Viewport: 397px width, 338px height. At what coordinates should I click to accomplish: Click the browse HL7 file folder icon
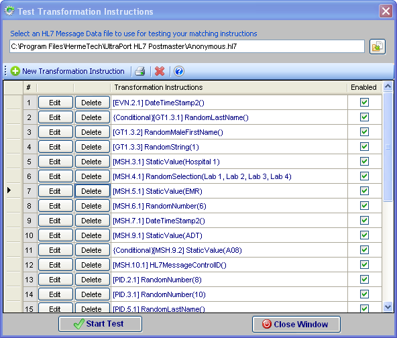(378, 46)
